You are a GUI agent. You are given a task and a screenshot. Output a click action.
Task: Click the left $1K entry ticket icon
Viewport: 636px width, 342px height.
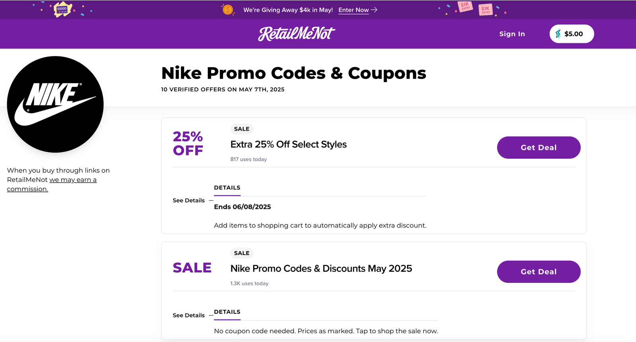pos(465,6)
